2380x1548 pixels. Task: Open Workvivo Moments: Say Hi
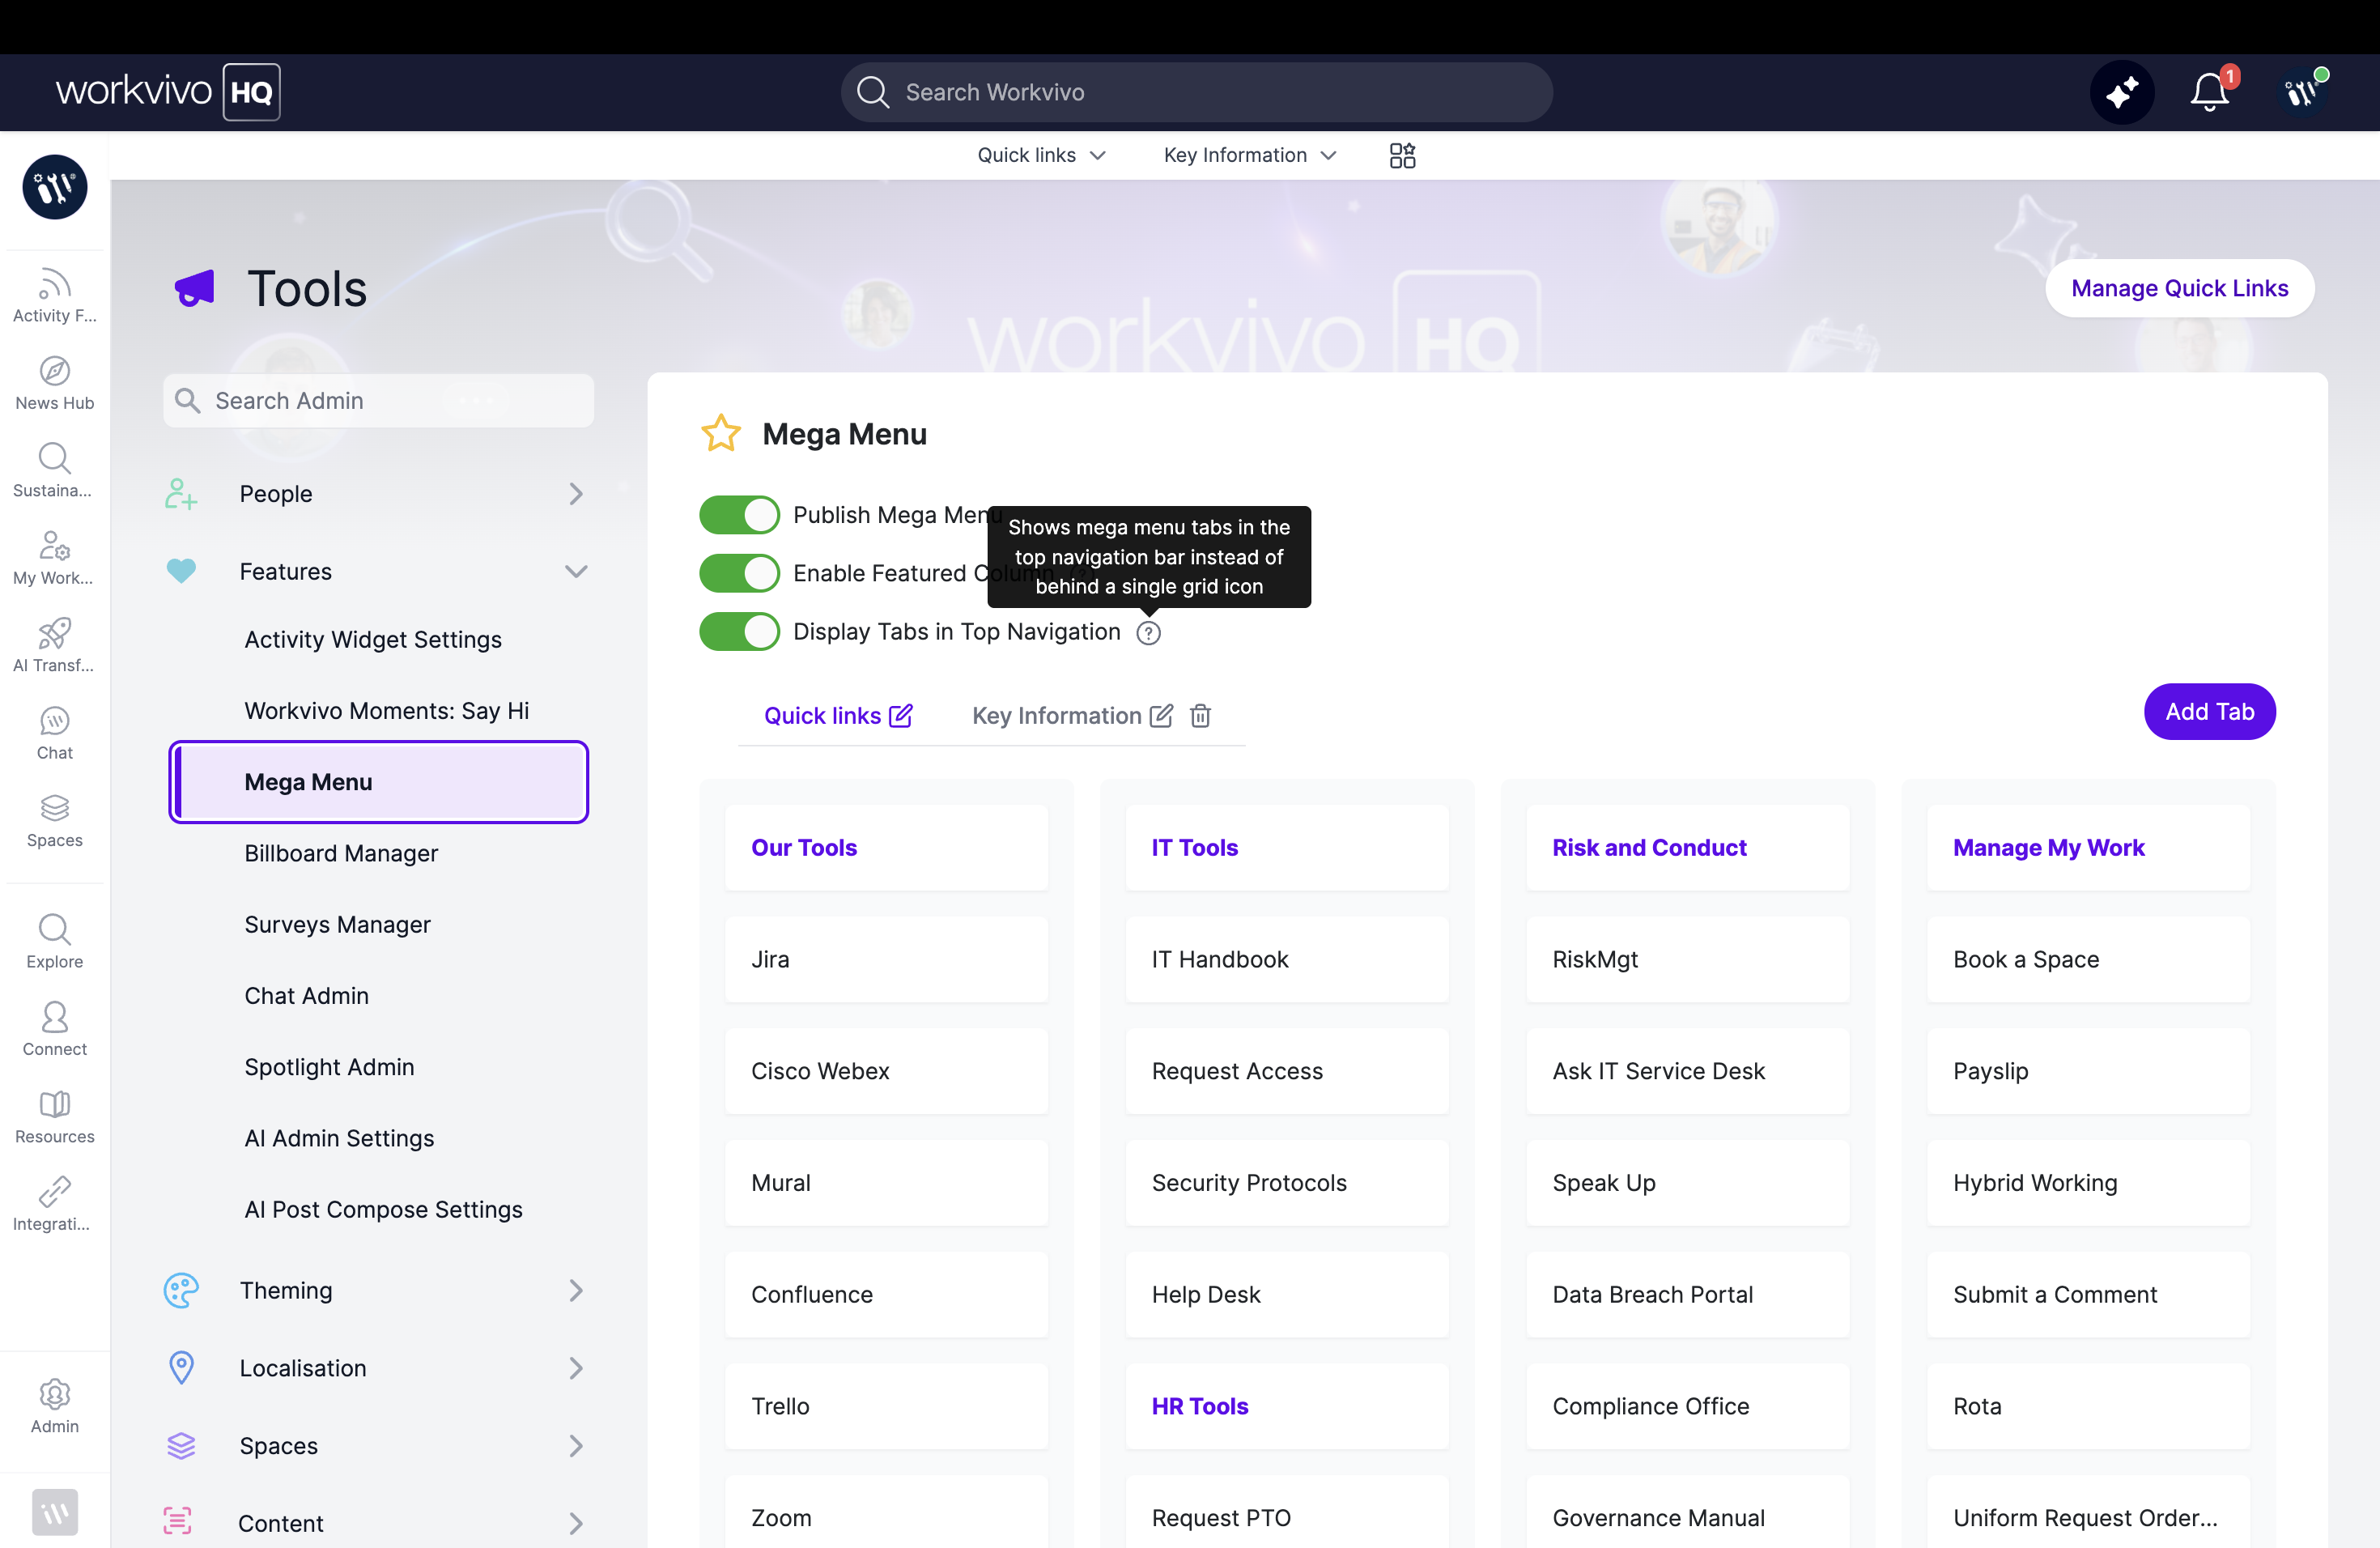(x=387, y=711)
